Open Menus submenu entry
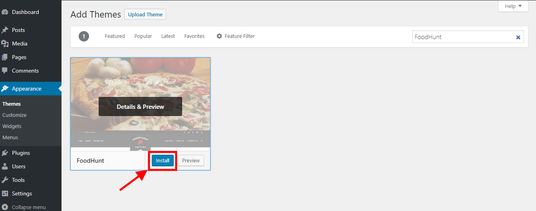The image size is (536, 211). click(x=10, y=137)
